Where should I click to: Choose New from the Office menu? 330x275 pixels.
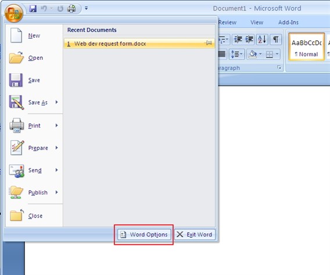point(34,35)
